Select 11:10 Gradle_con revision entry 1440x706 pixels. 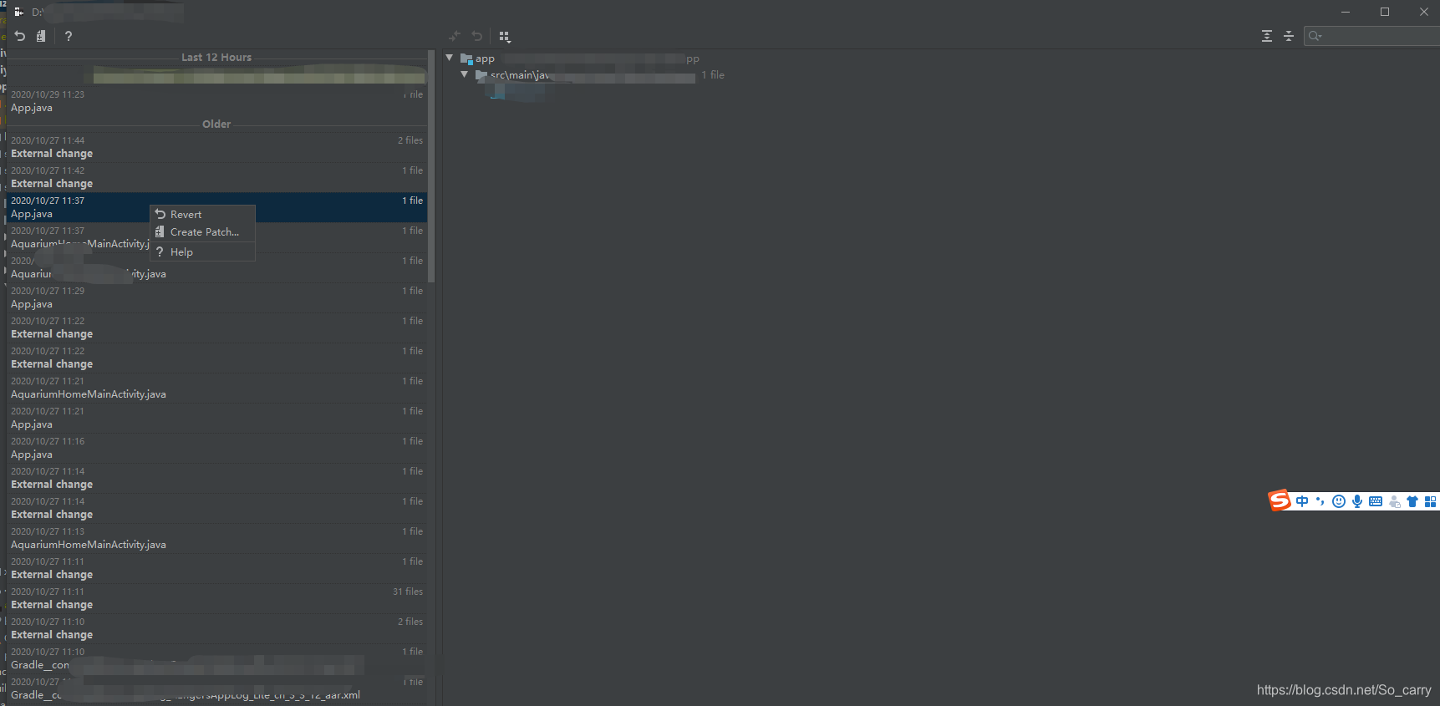pos(216,658)
